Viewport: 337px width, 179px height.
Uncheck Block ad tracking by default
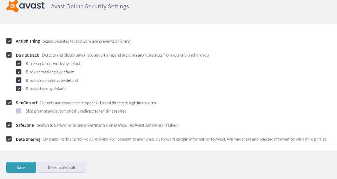[19, 72]
